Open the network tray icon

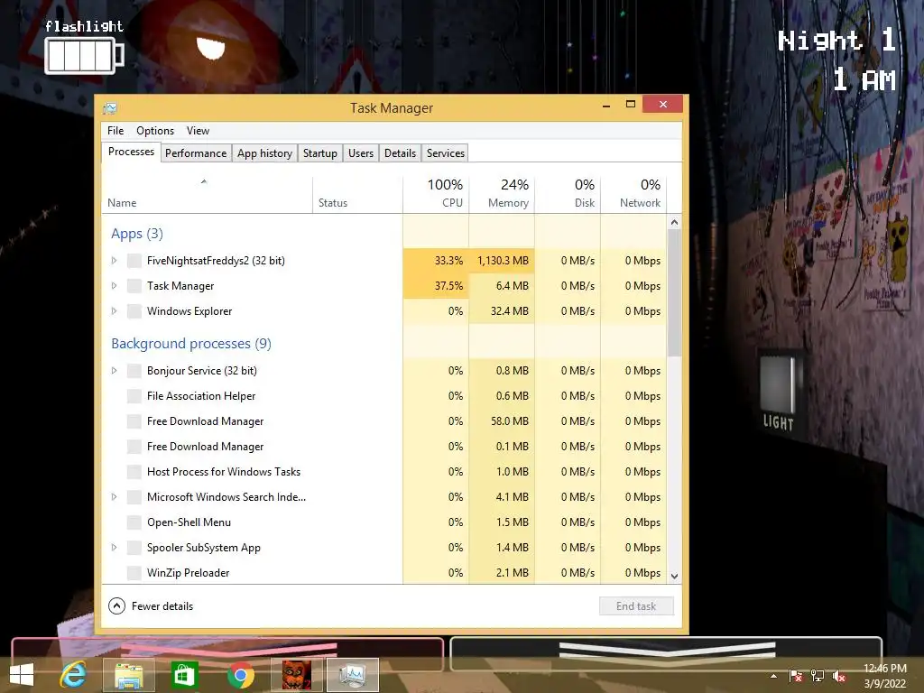pos(818,676)
